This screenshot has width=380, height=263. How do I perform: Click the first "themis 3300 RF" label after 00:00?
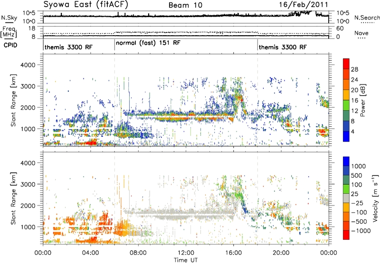pos(68,47)
